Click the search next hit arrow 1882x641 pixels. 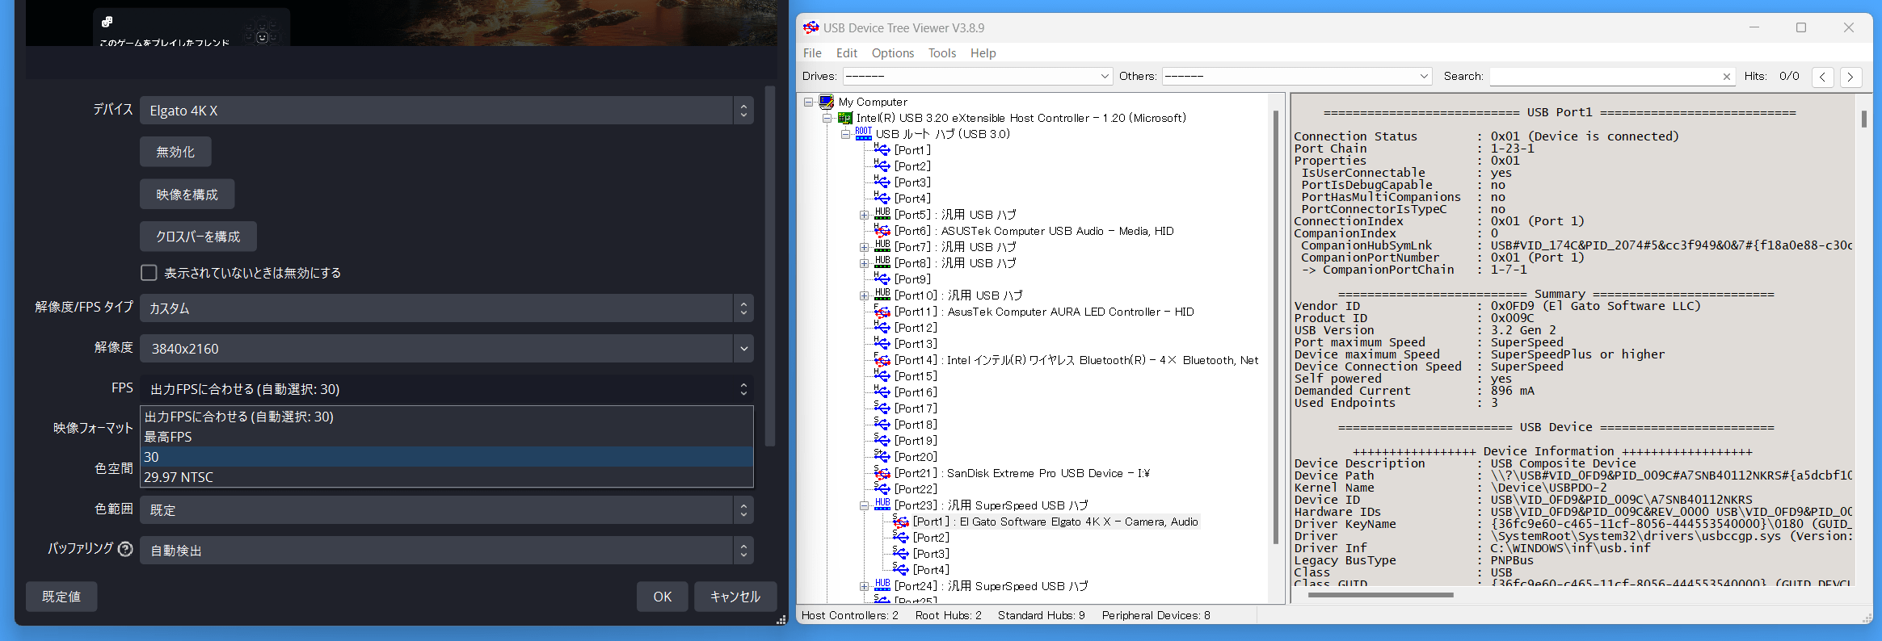pyautogui.click(x=1850, y=77)
